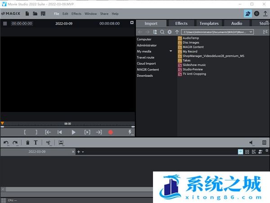270x203 pixels.
Task: Click the disc burn icon
Action: 256,14
